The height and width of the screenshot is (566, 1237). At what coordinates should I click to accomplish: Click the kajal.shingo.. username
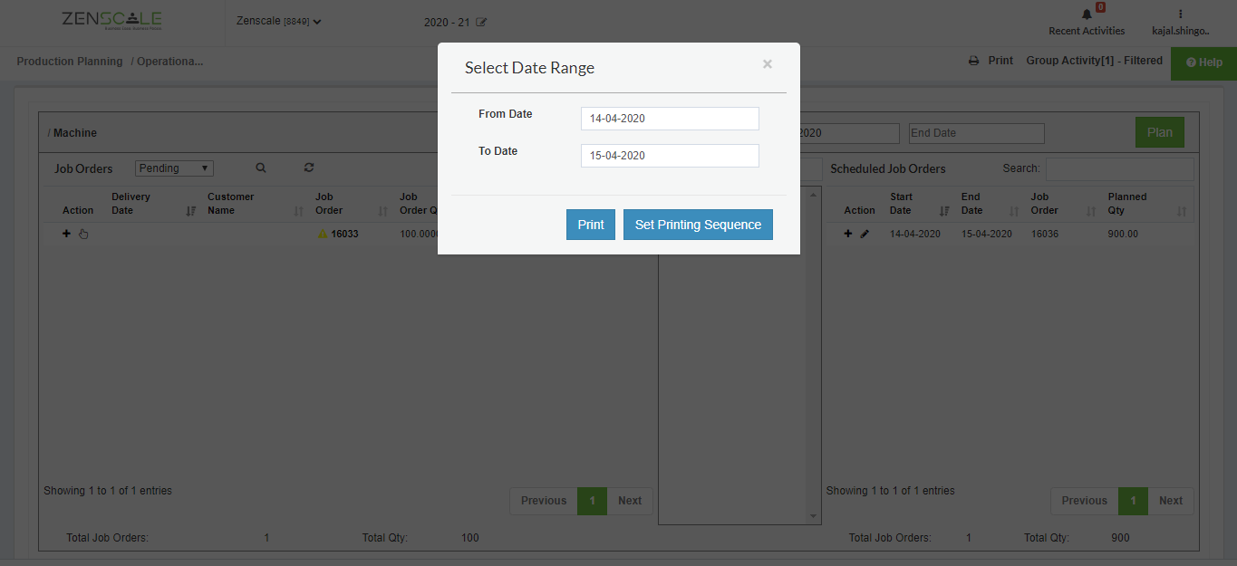coord(1180,31)
